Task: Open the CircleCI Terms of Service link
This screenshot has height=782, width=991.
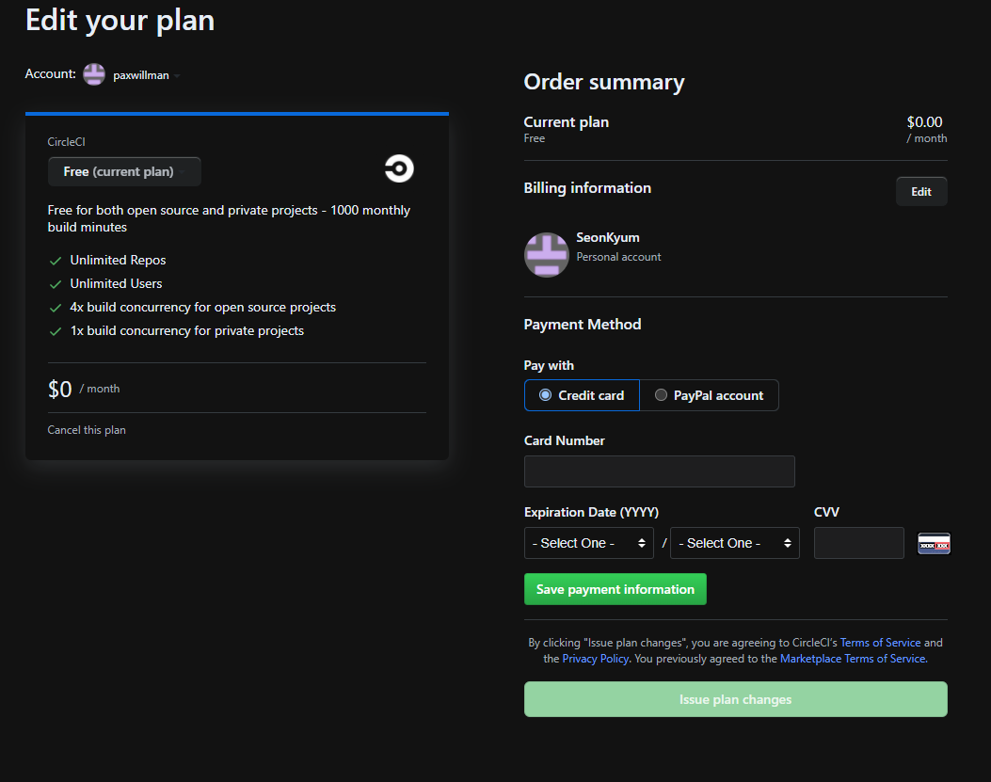Action: click(880, 643)
